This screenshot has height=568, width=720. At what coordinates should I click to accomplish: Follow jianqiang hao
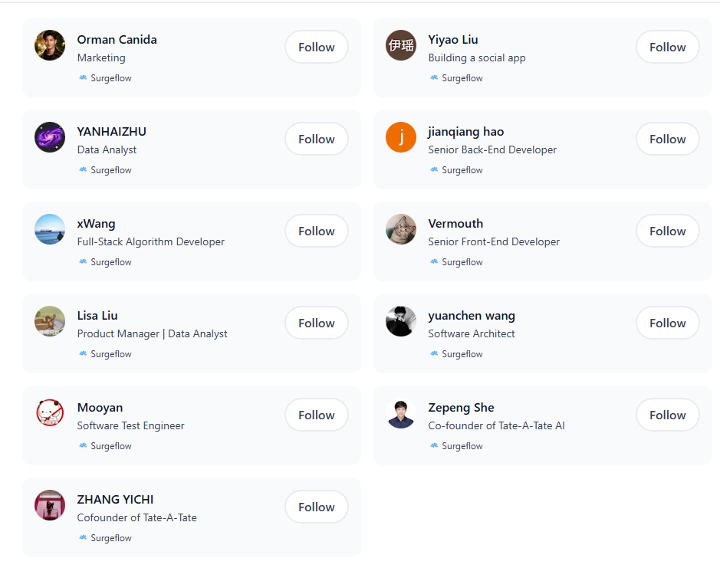tap(667, 139)
